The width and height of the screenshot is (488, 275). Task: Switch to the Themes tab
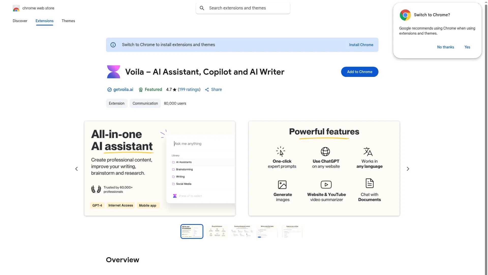68,21
